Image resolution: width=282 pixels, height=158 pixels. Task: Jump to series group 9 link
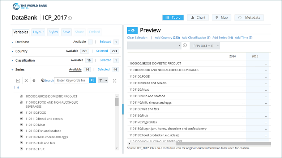(x=18, y=88)
